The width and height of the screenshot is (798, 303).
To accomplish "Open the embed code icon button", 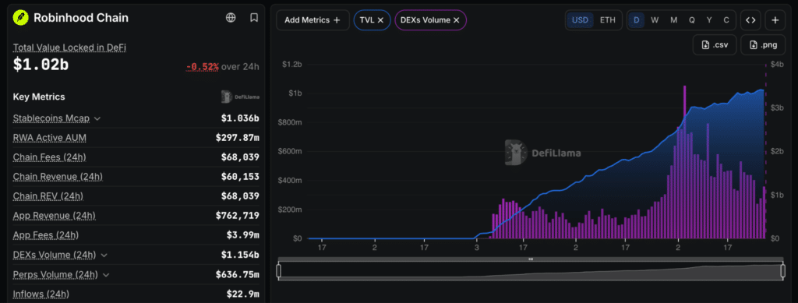I will 750,20.
